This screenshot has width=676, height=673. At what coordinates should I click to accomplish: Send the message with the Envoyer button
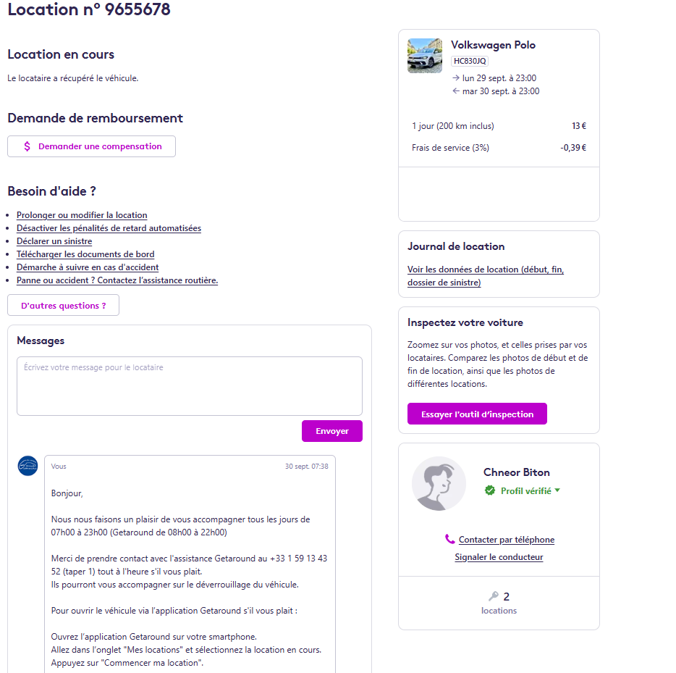coord(332,431)
